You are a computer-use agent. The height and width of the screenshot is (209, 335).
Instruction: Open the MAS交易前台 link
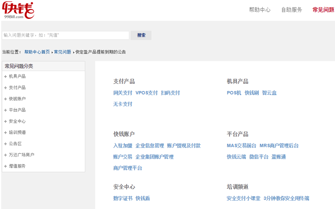[x=241, y=146]
